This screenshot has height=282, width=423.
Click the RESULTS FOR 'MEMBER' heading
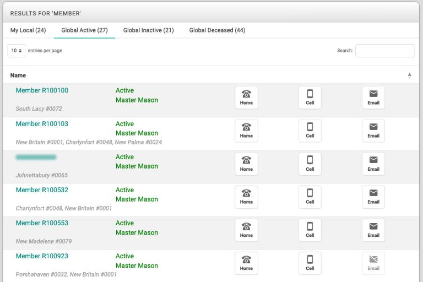pyautogui.click(x=46, y=13)
